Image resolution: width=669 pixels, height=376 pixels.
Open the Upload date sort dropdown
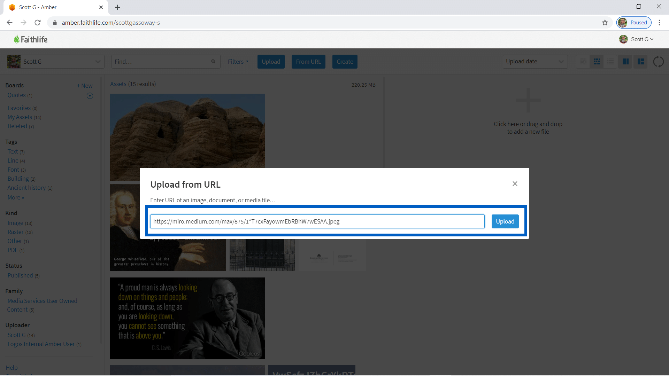pyautogui.click(x=535, y=62)
